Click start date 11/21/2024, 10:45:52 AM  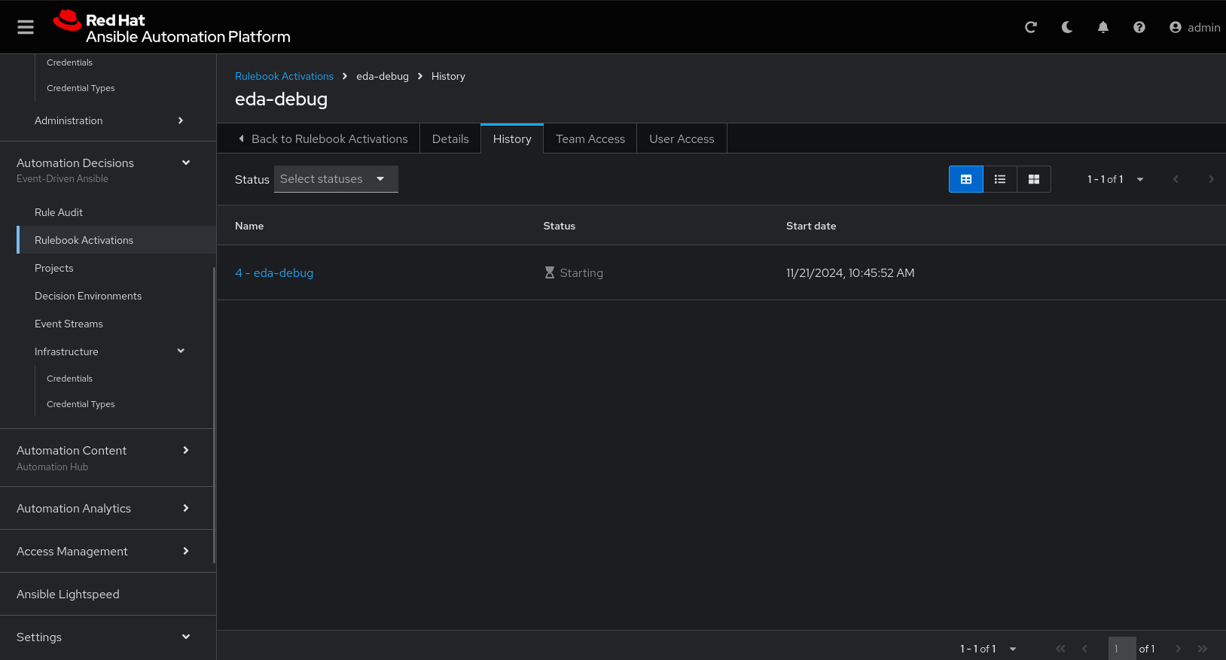850,273
